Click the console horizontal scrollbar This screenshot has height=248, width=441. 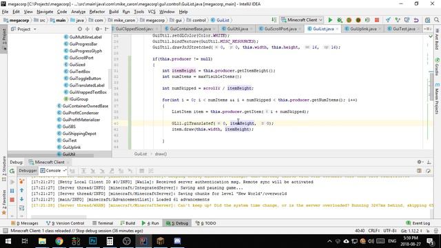(x=59, y=217)
